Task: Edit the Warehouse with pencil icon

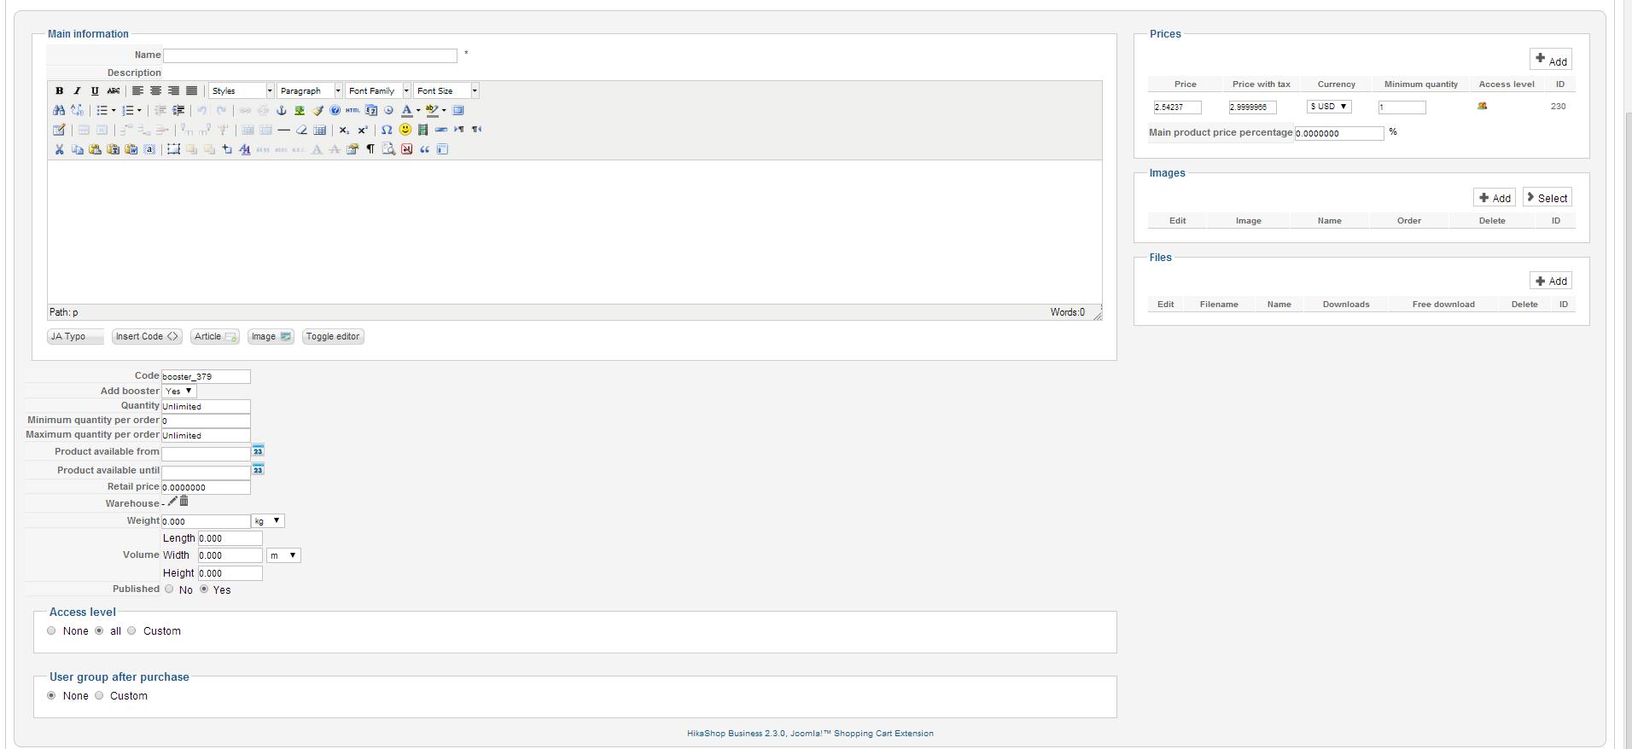Action: point(172,502)
